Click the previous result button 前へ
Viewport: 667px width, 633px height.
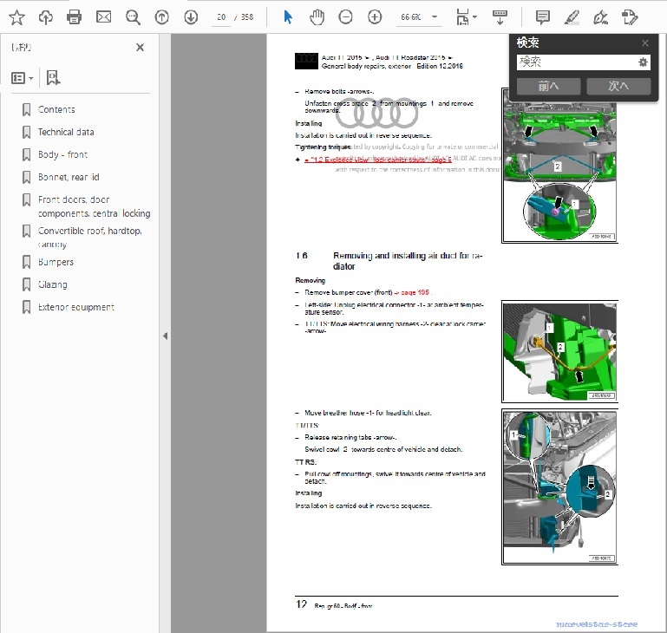point(548,87)
